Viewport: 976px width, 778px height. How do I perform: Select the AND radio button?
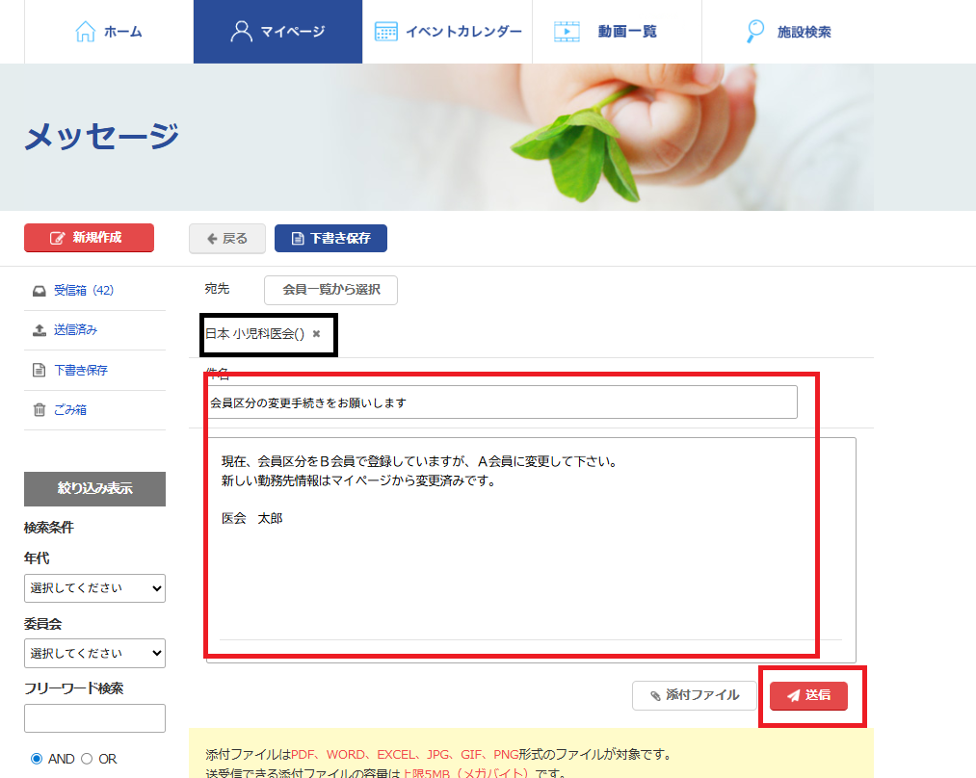click(x=37, y=759)
